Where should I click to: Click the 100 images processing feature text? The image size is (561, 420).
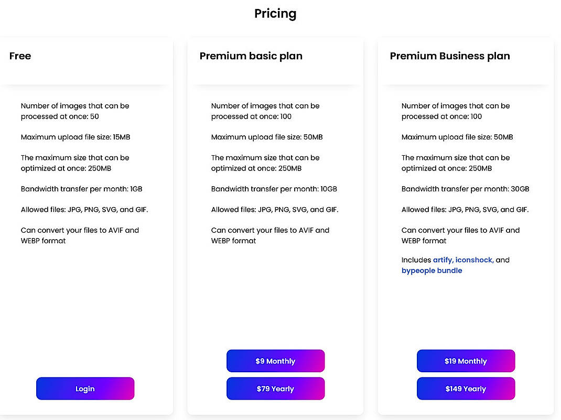pyautogui.click(x=265, y=111)
